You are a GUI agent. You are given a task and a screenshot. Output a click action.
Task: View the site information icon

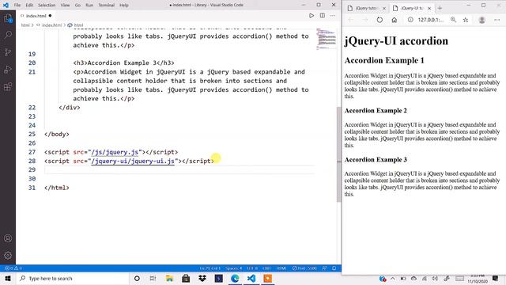click(x=410, y=20)
